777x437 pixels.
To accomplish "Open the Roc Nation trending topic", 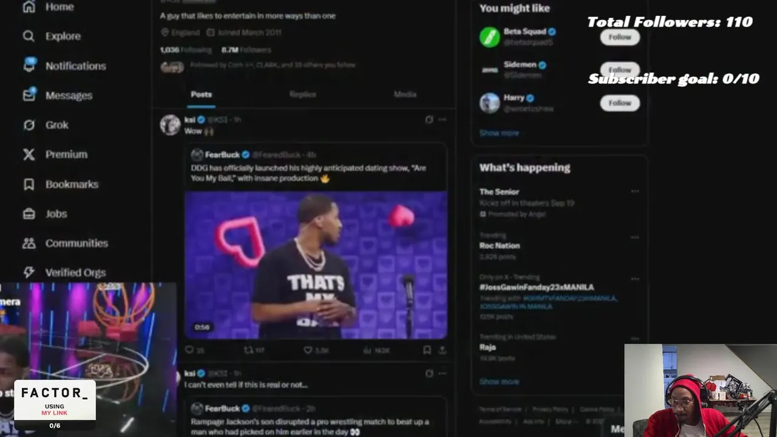I will coord(500,246).
